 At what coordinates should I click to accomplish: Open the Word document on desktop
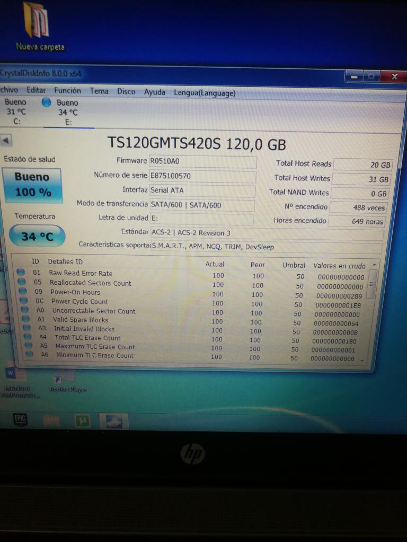pos(17,383)
